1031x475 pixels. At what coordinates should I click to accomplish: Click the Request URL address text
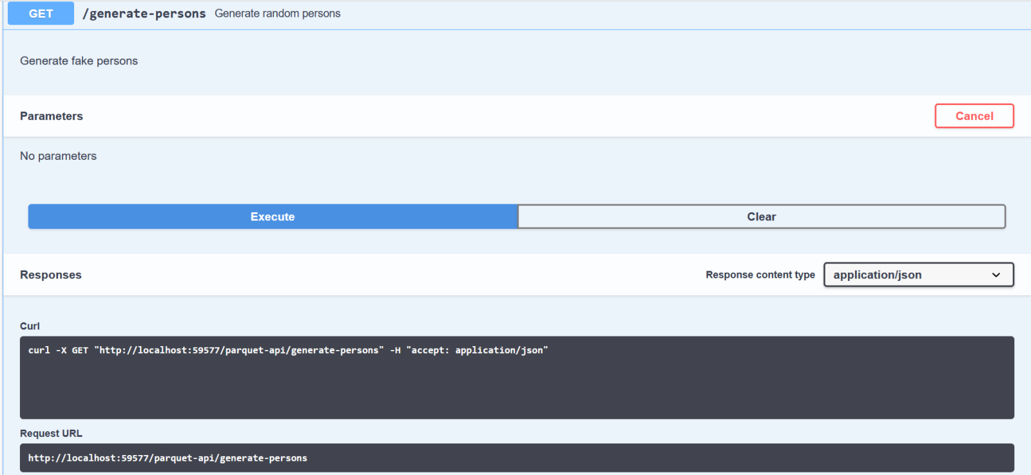click(x=168, y=458)
